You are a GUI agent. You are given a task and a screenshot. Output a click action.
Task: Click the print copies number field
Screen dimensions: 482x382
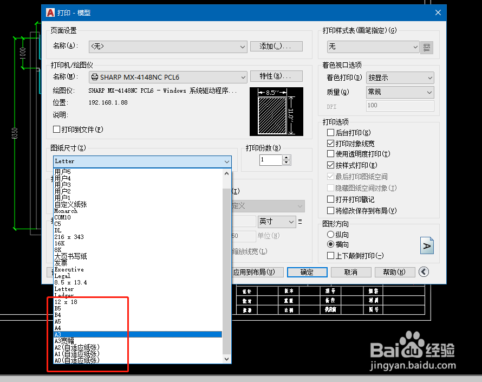(x=271, y=160)
